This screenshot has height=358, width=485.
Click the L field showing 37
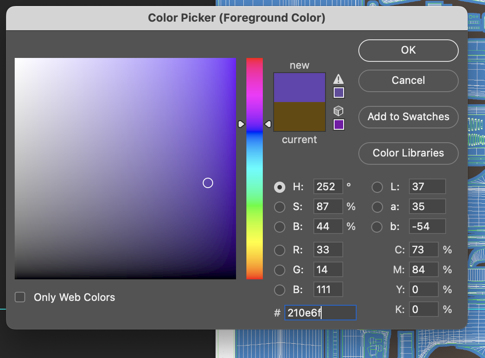(427, 187)
